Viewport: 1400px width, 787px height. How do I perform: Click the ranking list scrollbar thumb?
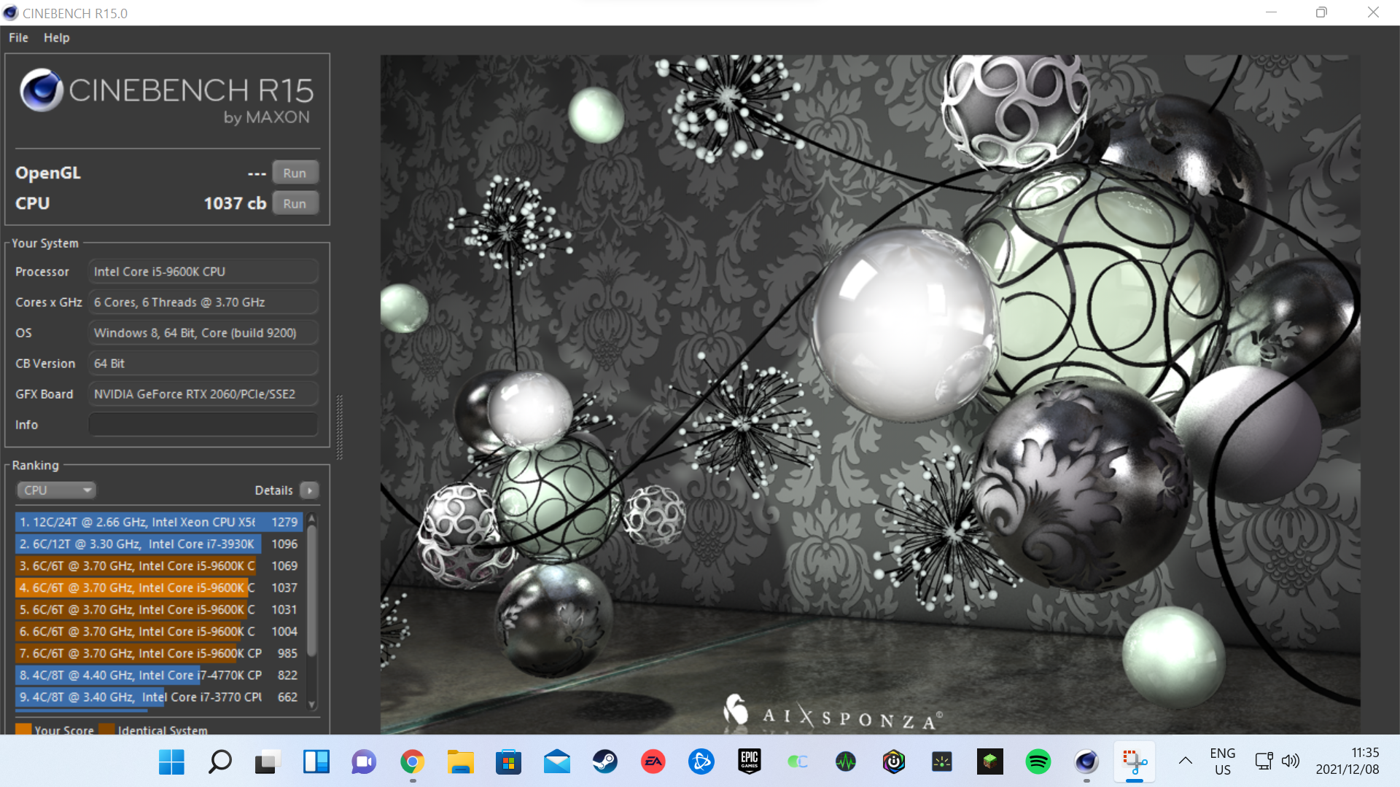[x=312, y=590]
